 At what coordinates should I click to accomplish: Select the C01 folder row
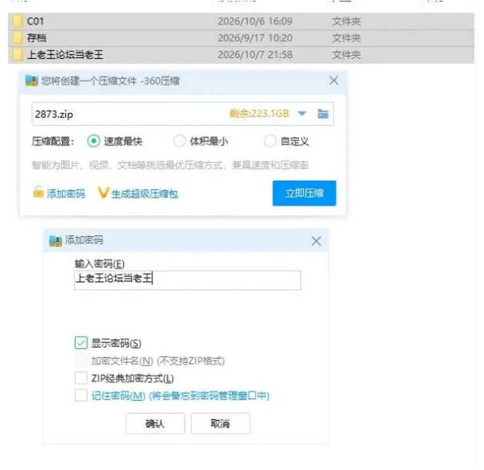pyautogui.click(x=241, y=21)
